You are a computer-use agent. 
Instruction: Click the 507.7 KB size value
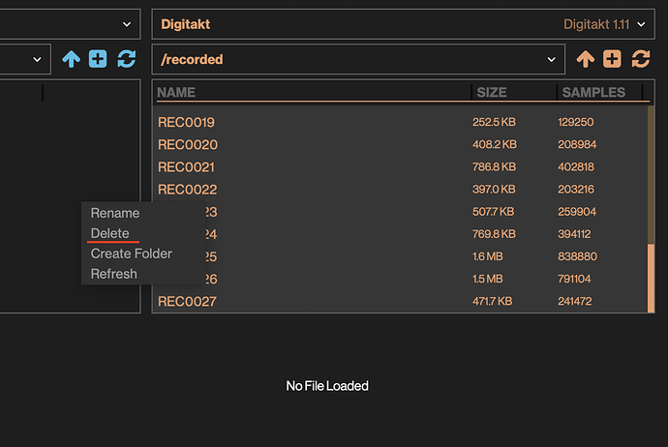tap(493, 212)
